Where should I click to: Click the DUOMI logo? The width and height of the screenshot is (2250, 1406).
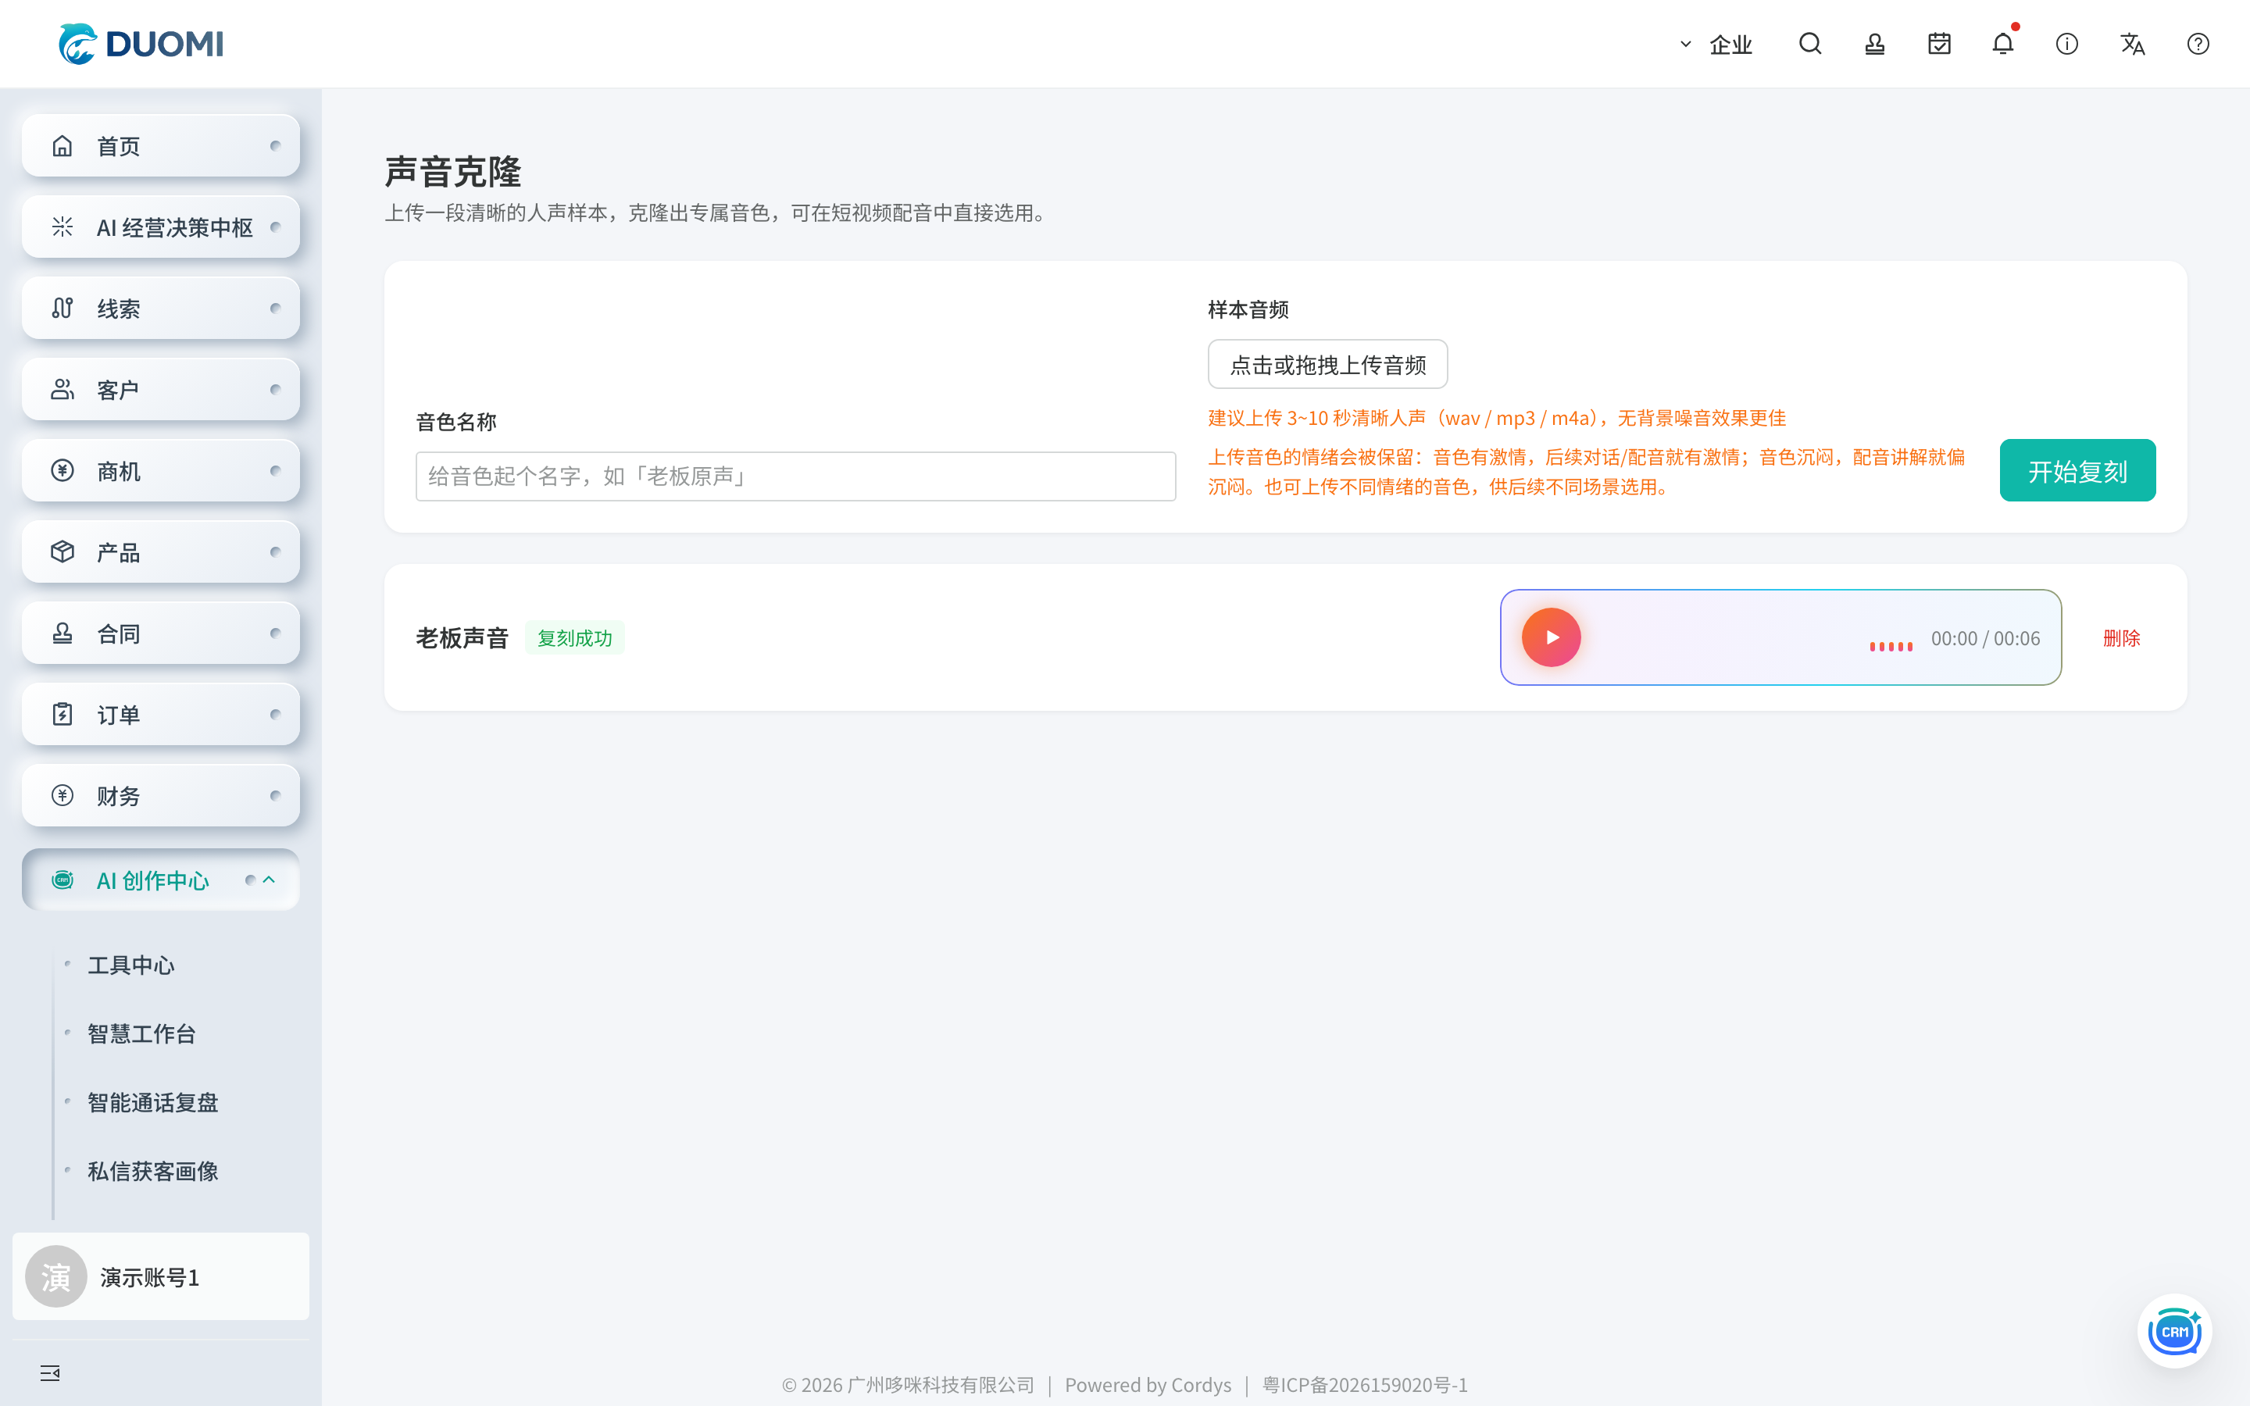[x=141, y=44]
